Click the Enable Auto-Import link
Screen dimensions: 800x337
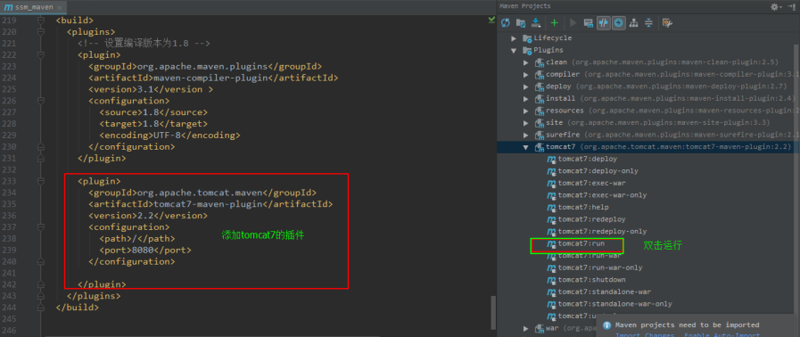[x=722, y=335]
